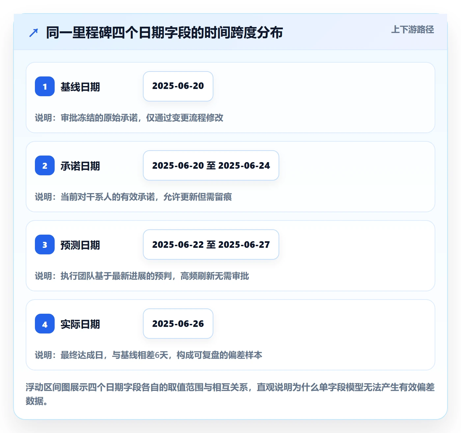The height and width of the screenshot is (433, 461).
Task: Click the description 当前对干系人的有效承诺，允许更新但需留痕
Action: 146,197
